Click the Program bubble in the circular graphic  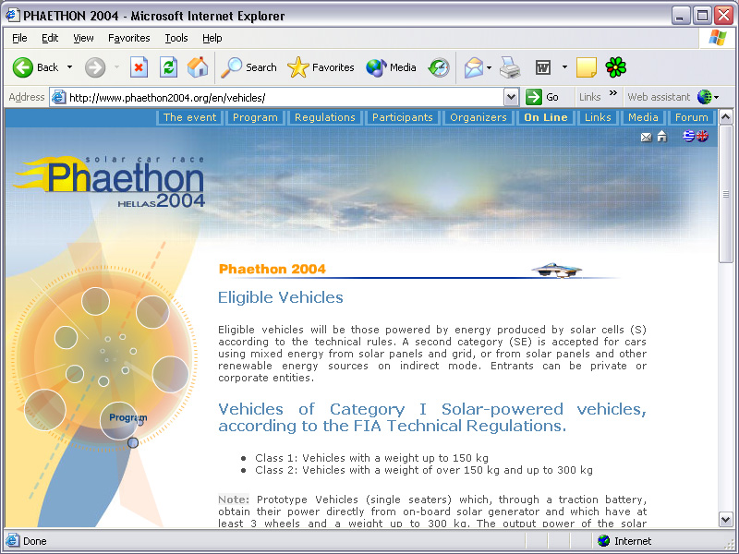tap(119, 420)
